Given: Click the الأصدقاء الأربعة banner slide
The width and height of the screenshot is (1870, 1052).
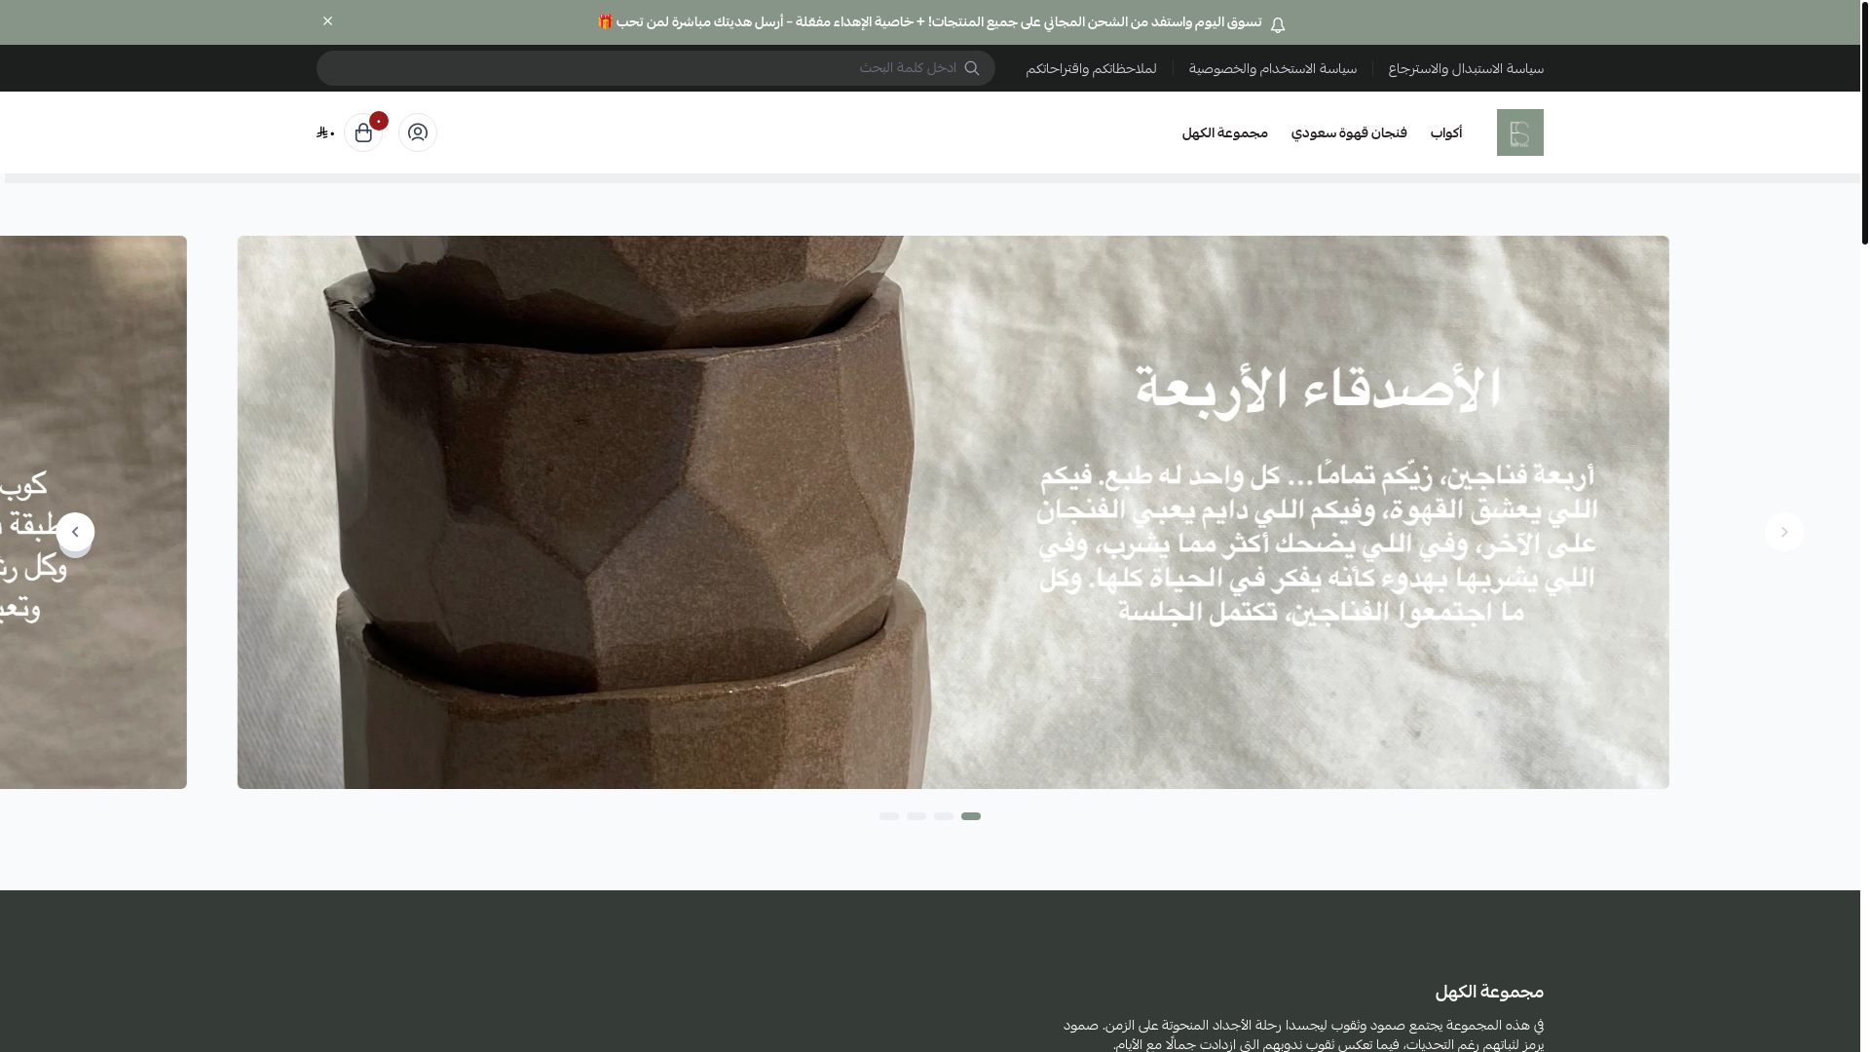Looking at the screenshot, I should pos(953,512).
